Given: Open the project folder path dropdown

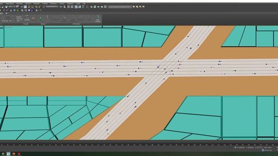Looking at the screenshot, I should [120, 7].
